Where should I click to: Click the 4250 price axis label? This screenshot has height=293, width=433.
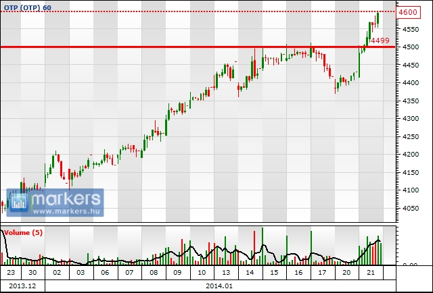(x=411, y=137)
